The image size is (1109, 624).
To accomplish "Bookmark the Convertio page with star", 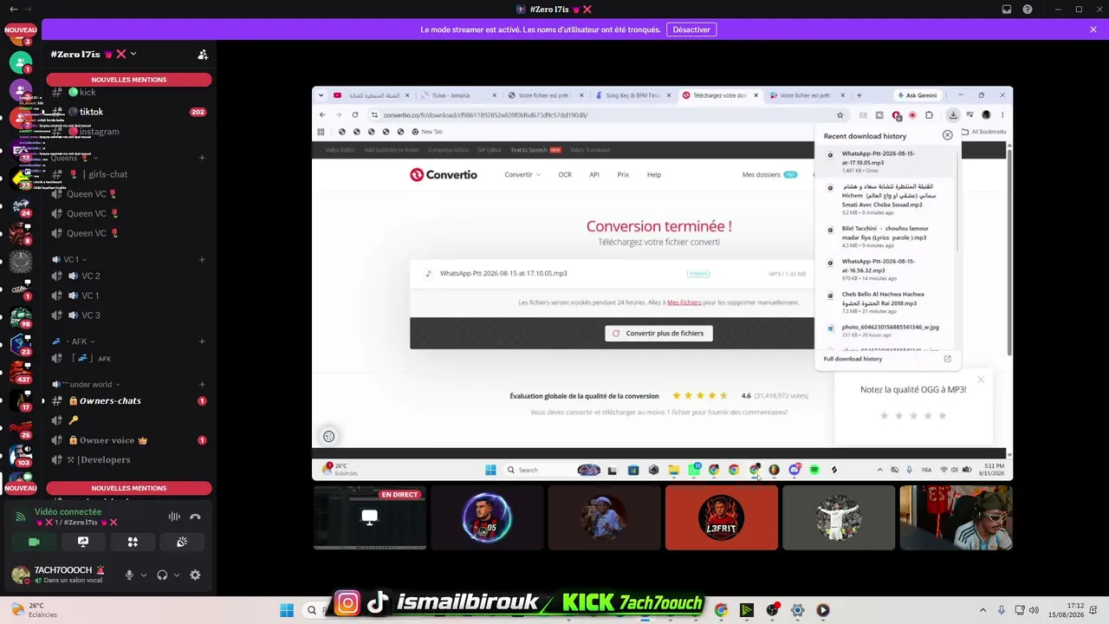I will [x=840, y=115].
